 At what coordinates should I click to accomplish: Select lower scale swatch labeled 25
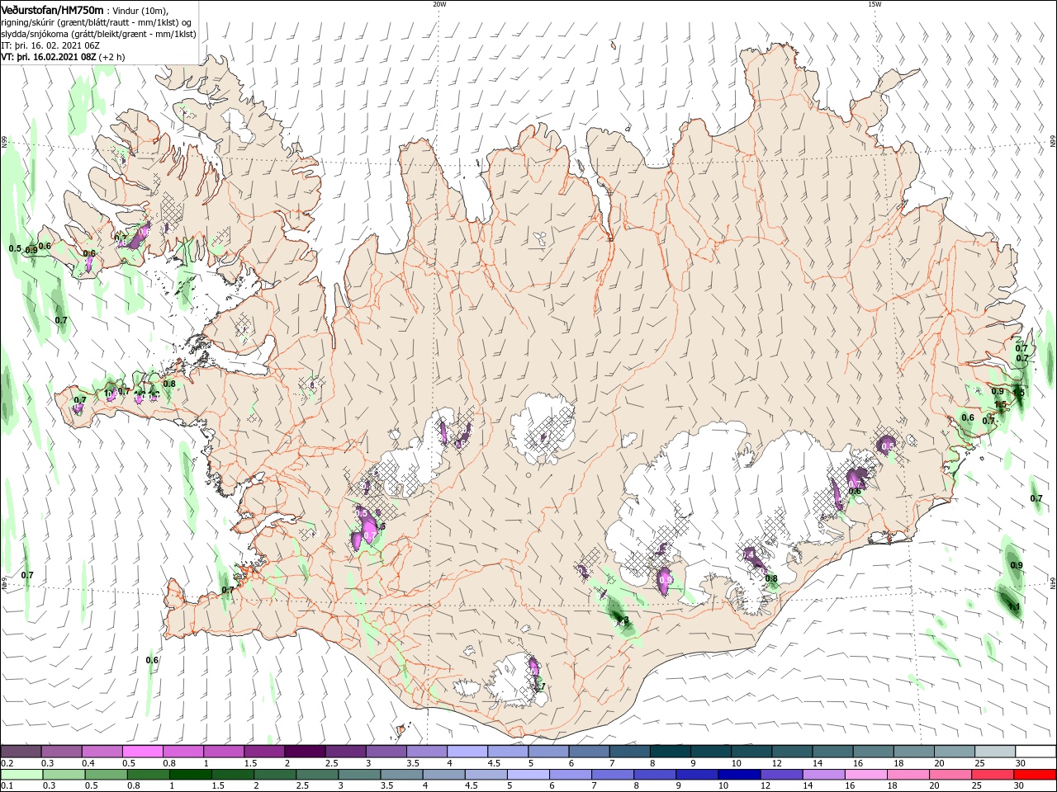click(993, 775)
